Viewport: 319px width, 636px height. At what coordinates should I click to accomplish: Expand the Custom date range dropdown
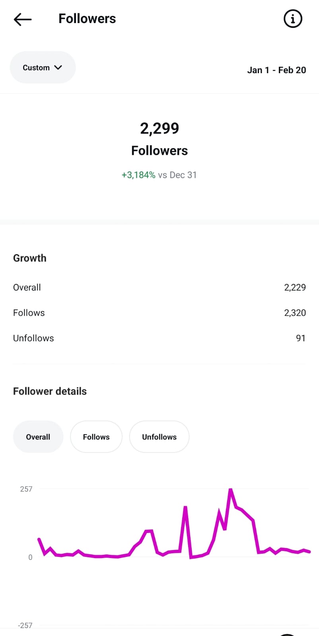click(x=43, y=67)
